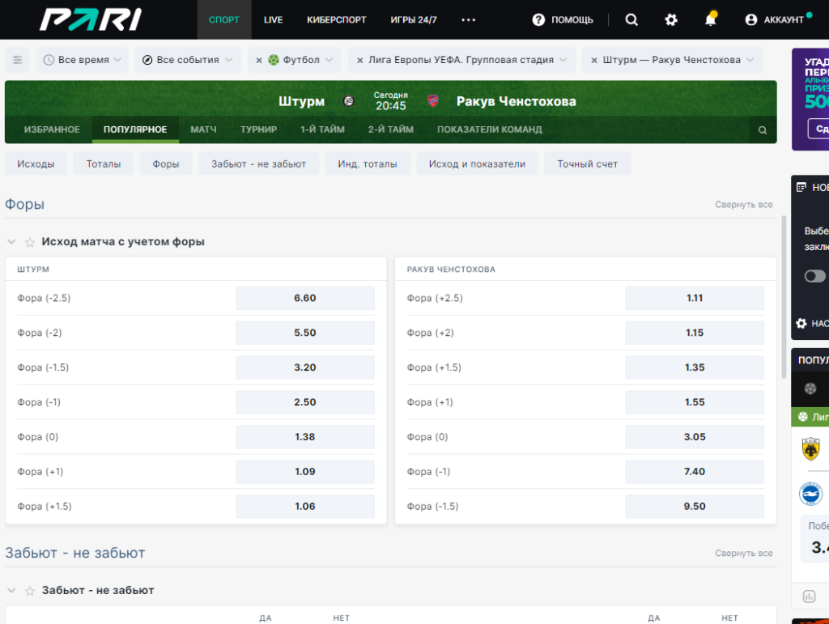
Task: Switch to the ТУРНИР tab
Action: pos(258,129)
